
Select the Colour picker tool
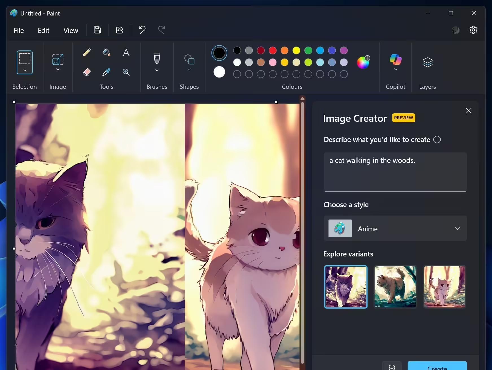(x=106, y=72)
